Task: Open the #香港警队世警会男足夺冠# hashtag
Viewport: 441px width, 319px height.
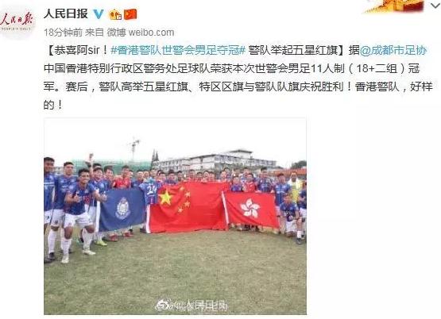Action: pyautogui.click(x=178, y=50)
